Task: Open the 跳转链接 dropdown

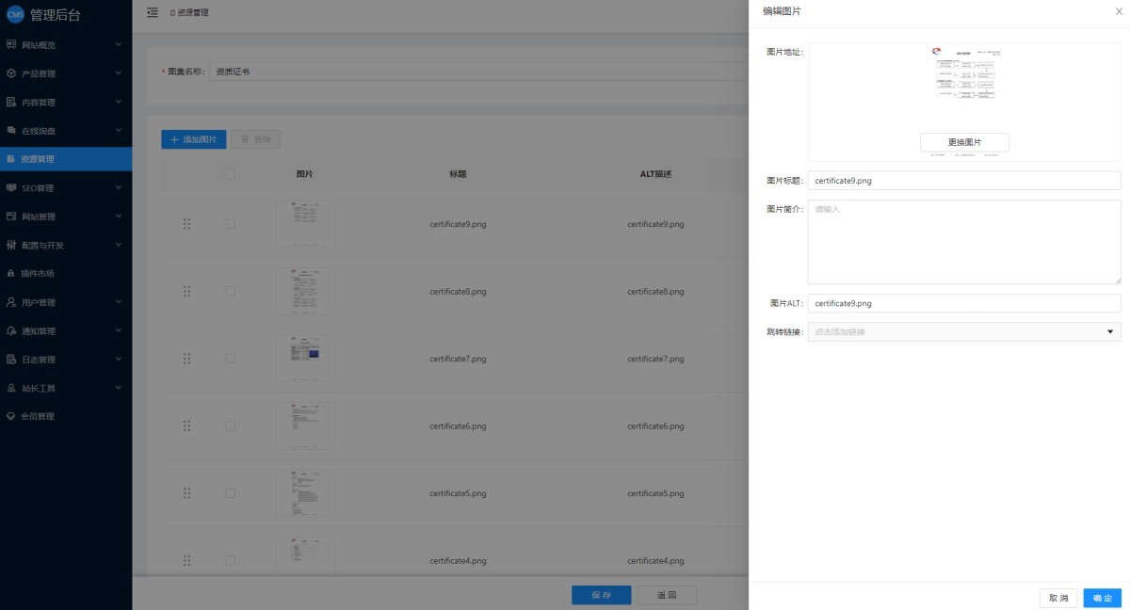Action: click(963, 331)
